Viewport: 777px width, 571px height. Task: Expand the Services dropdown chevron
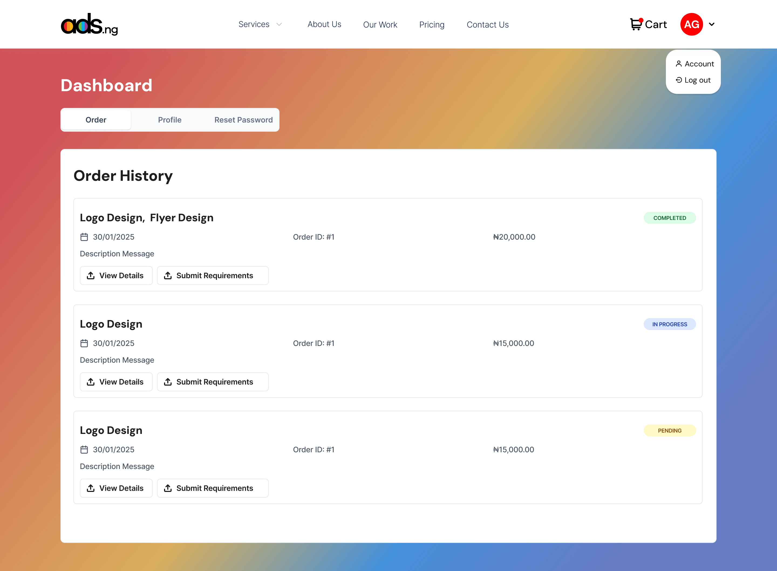pyautogui.click(x=279, y=25)
